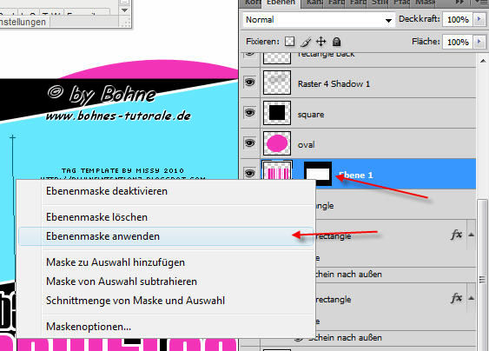Open the Fläche fill slider arrow
Image resolution: width=489 pixels, height=351 pixels.
(479, 42)
